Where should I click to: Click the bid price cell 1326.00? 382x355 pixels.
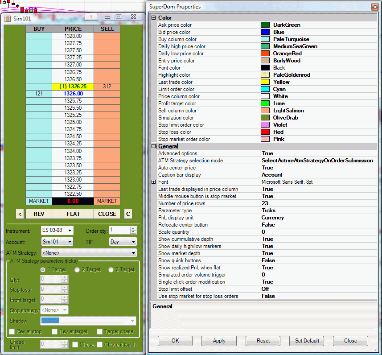73,93
